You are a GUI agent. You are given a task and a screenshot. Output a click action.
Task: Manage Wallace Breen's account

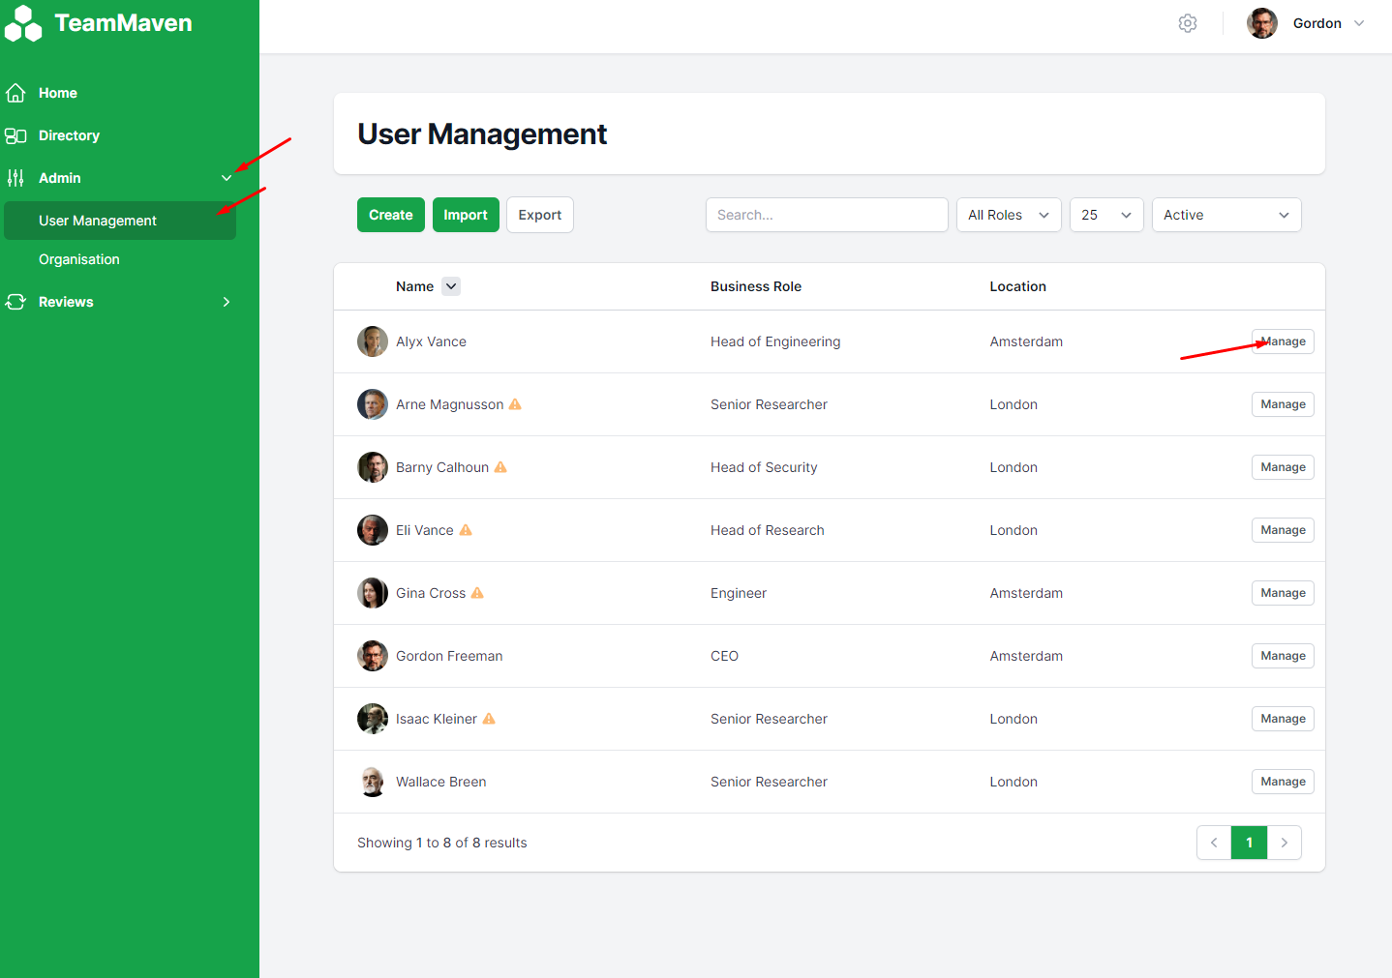1283,782
